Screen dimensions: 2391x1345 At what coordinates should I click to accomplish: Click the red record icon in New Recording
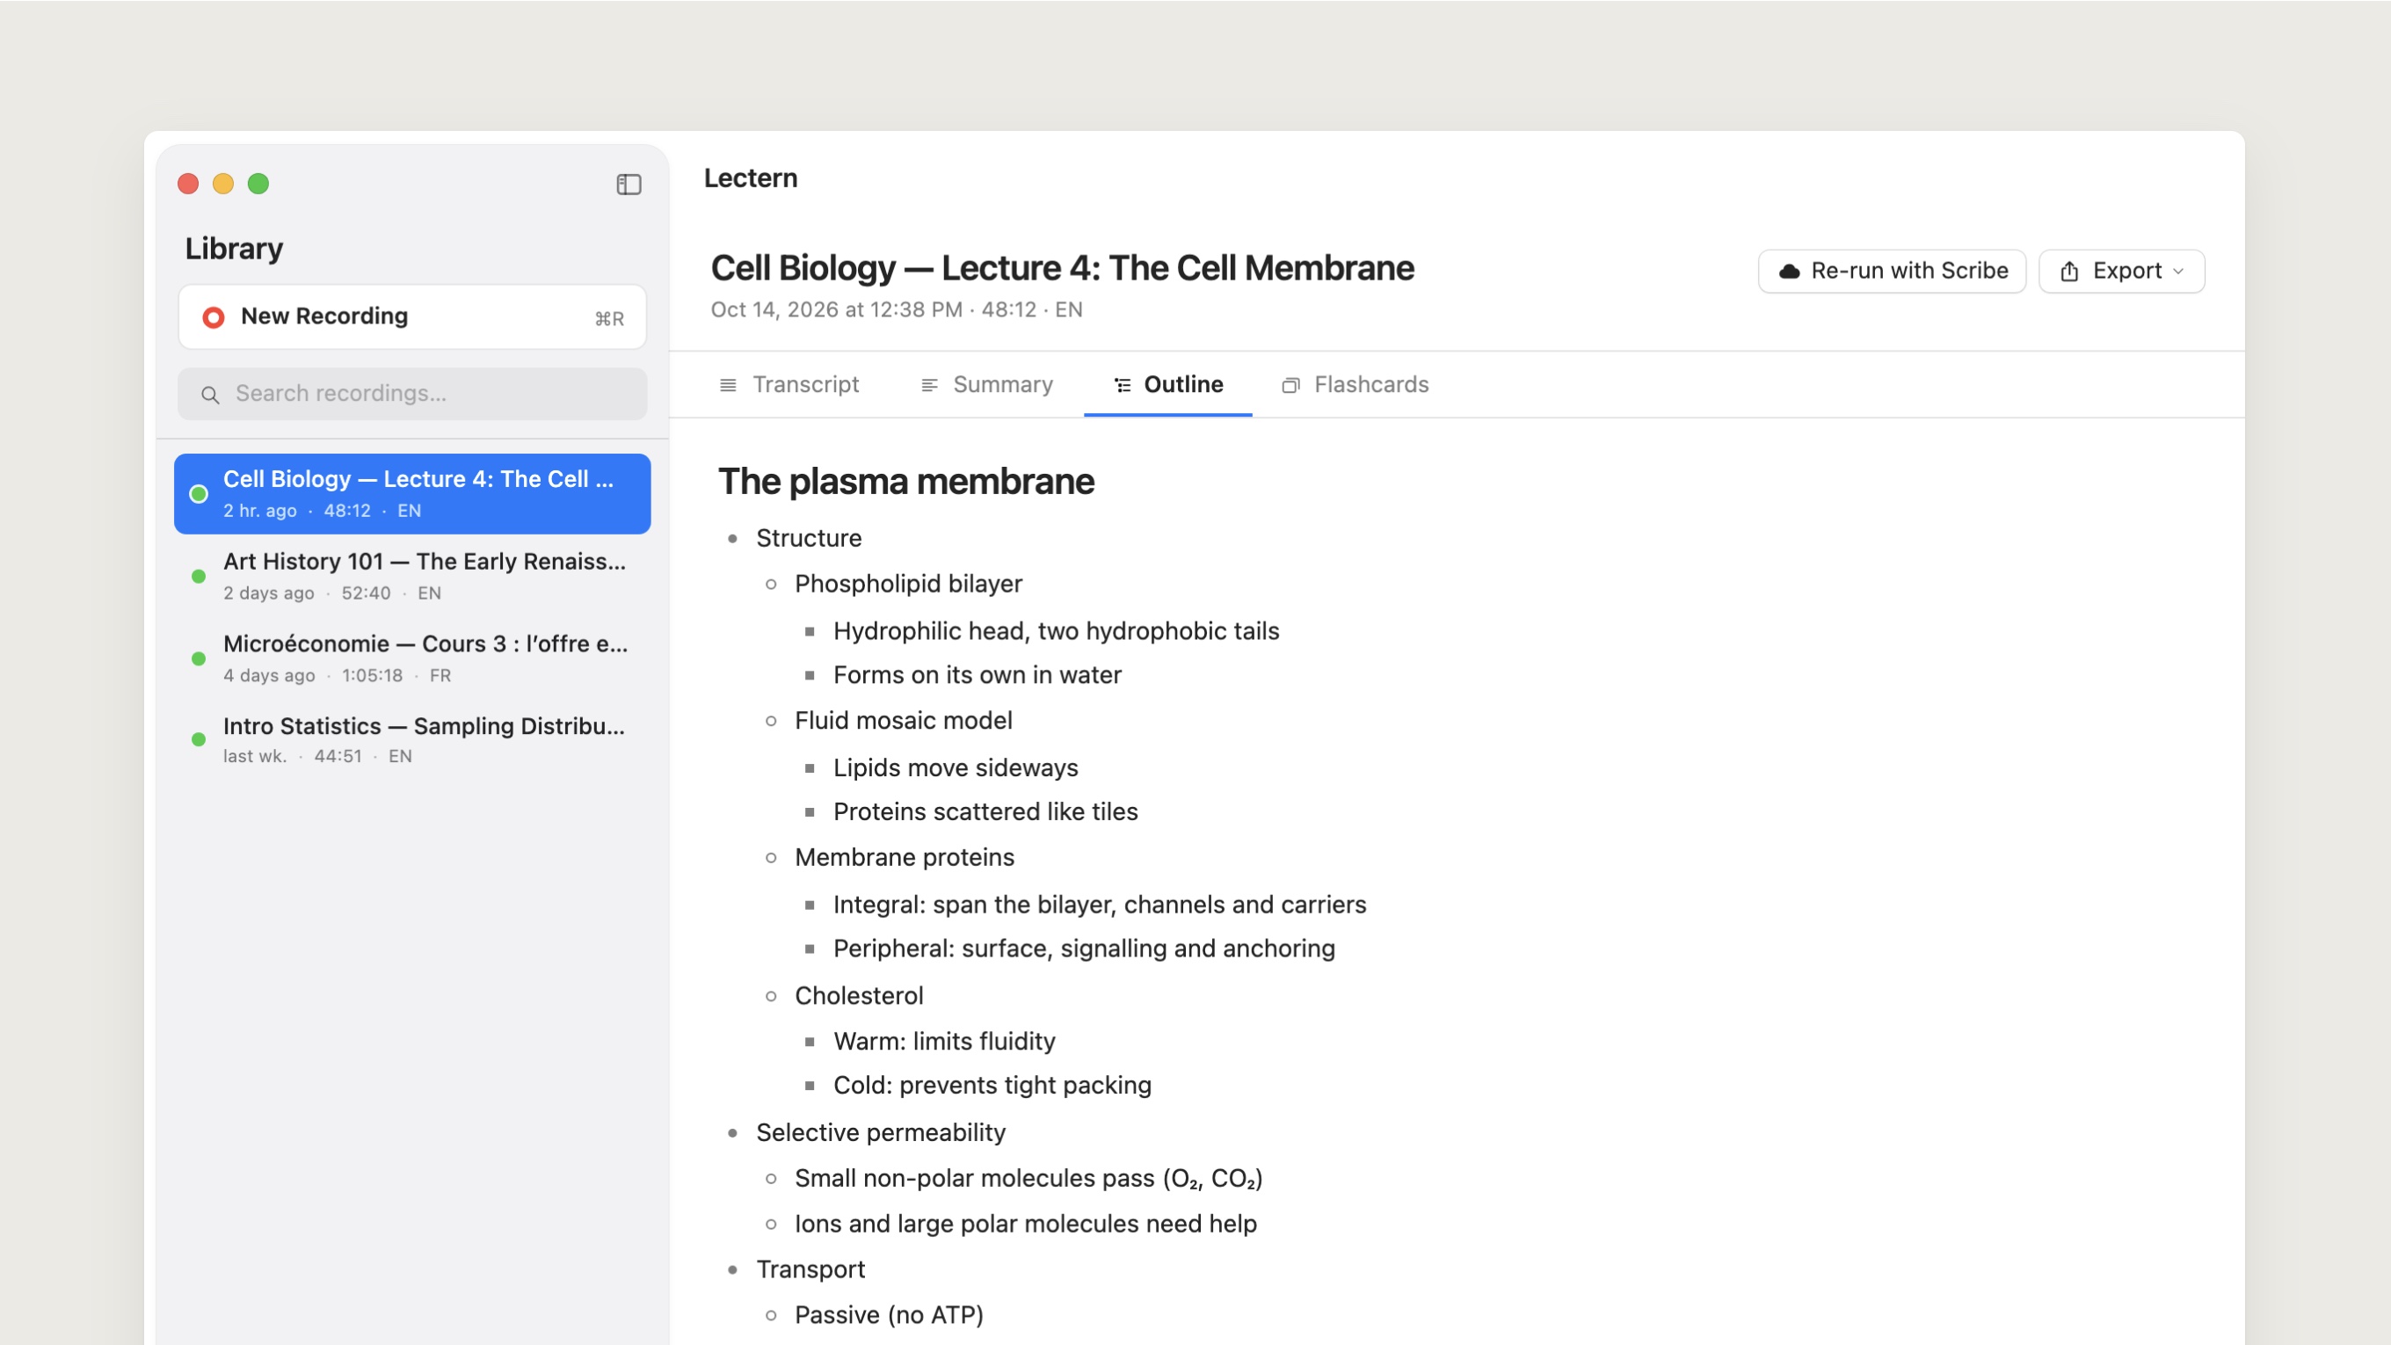pyautogui.click(x=214, y=317)
